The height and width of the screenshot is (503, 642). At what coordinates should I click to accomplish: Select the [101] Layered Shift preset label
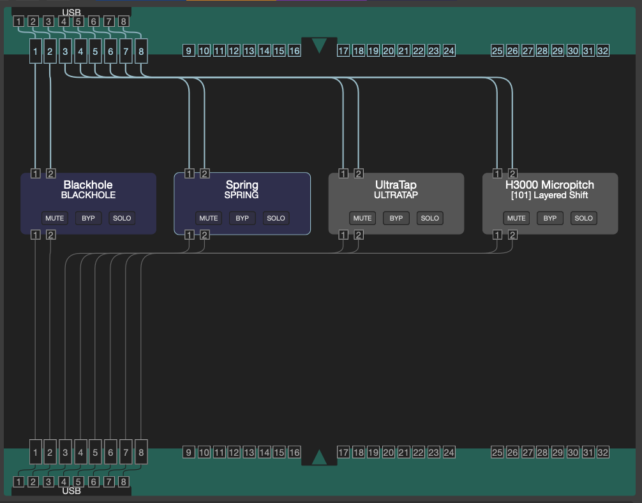(x=549, y=195)
